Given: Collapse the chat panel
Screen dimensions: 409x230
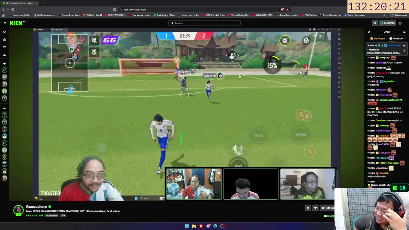Looking at the screenshot, I should pyautogui.click(x=369, y=32).
